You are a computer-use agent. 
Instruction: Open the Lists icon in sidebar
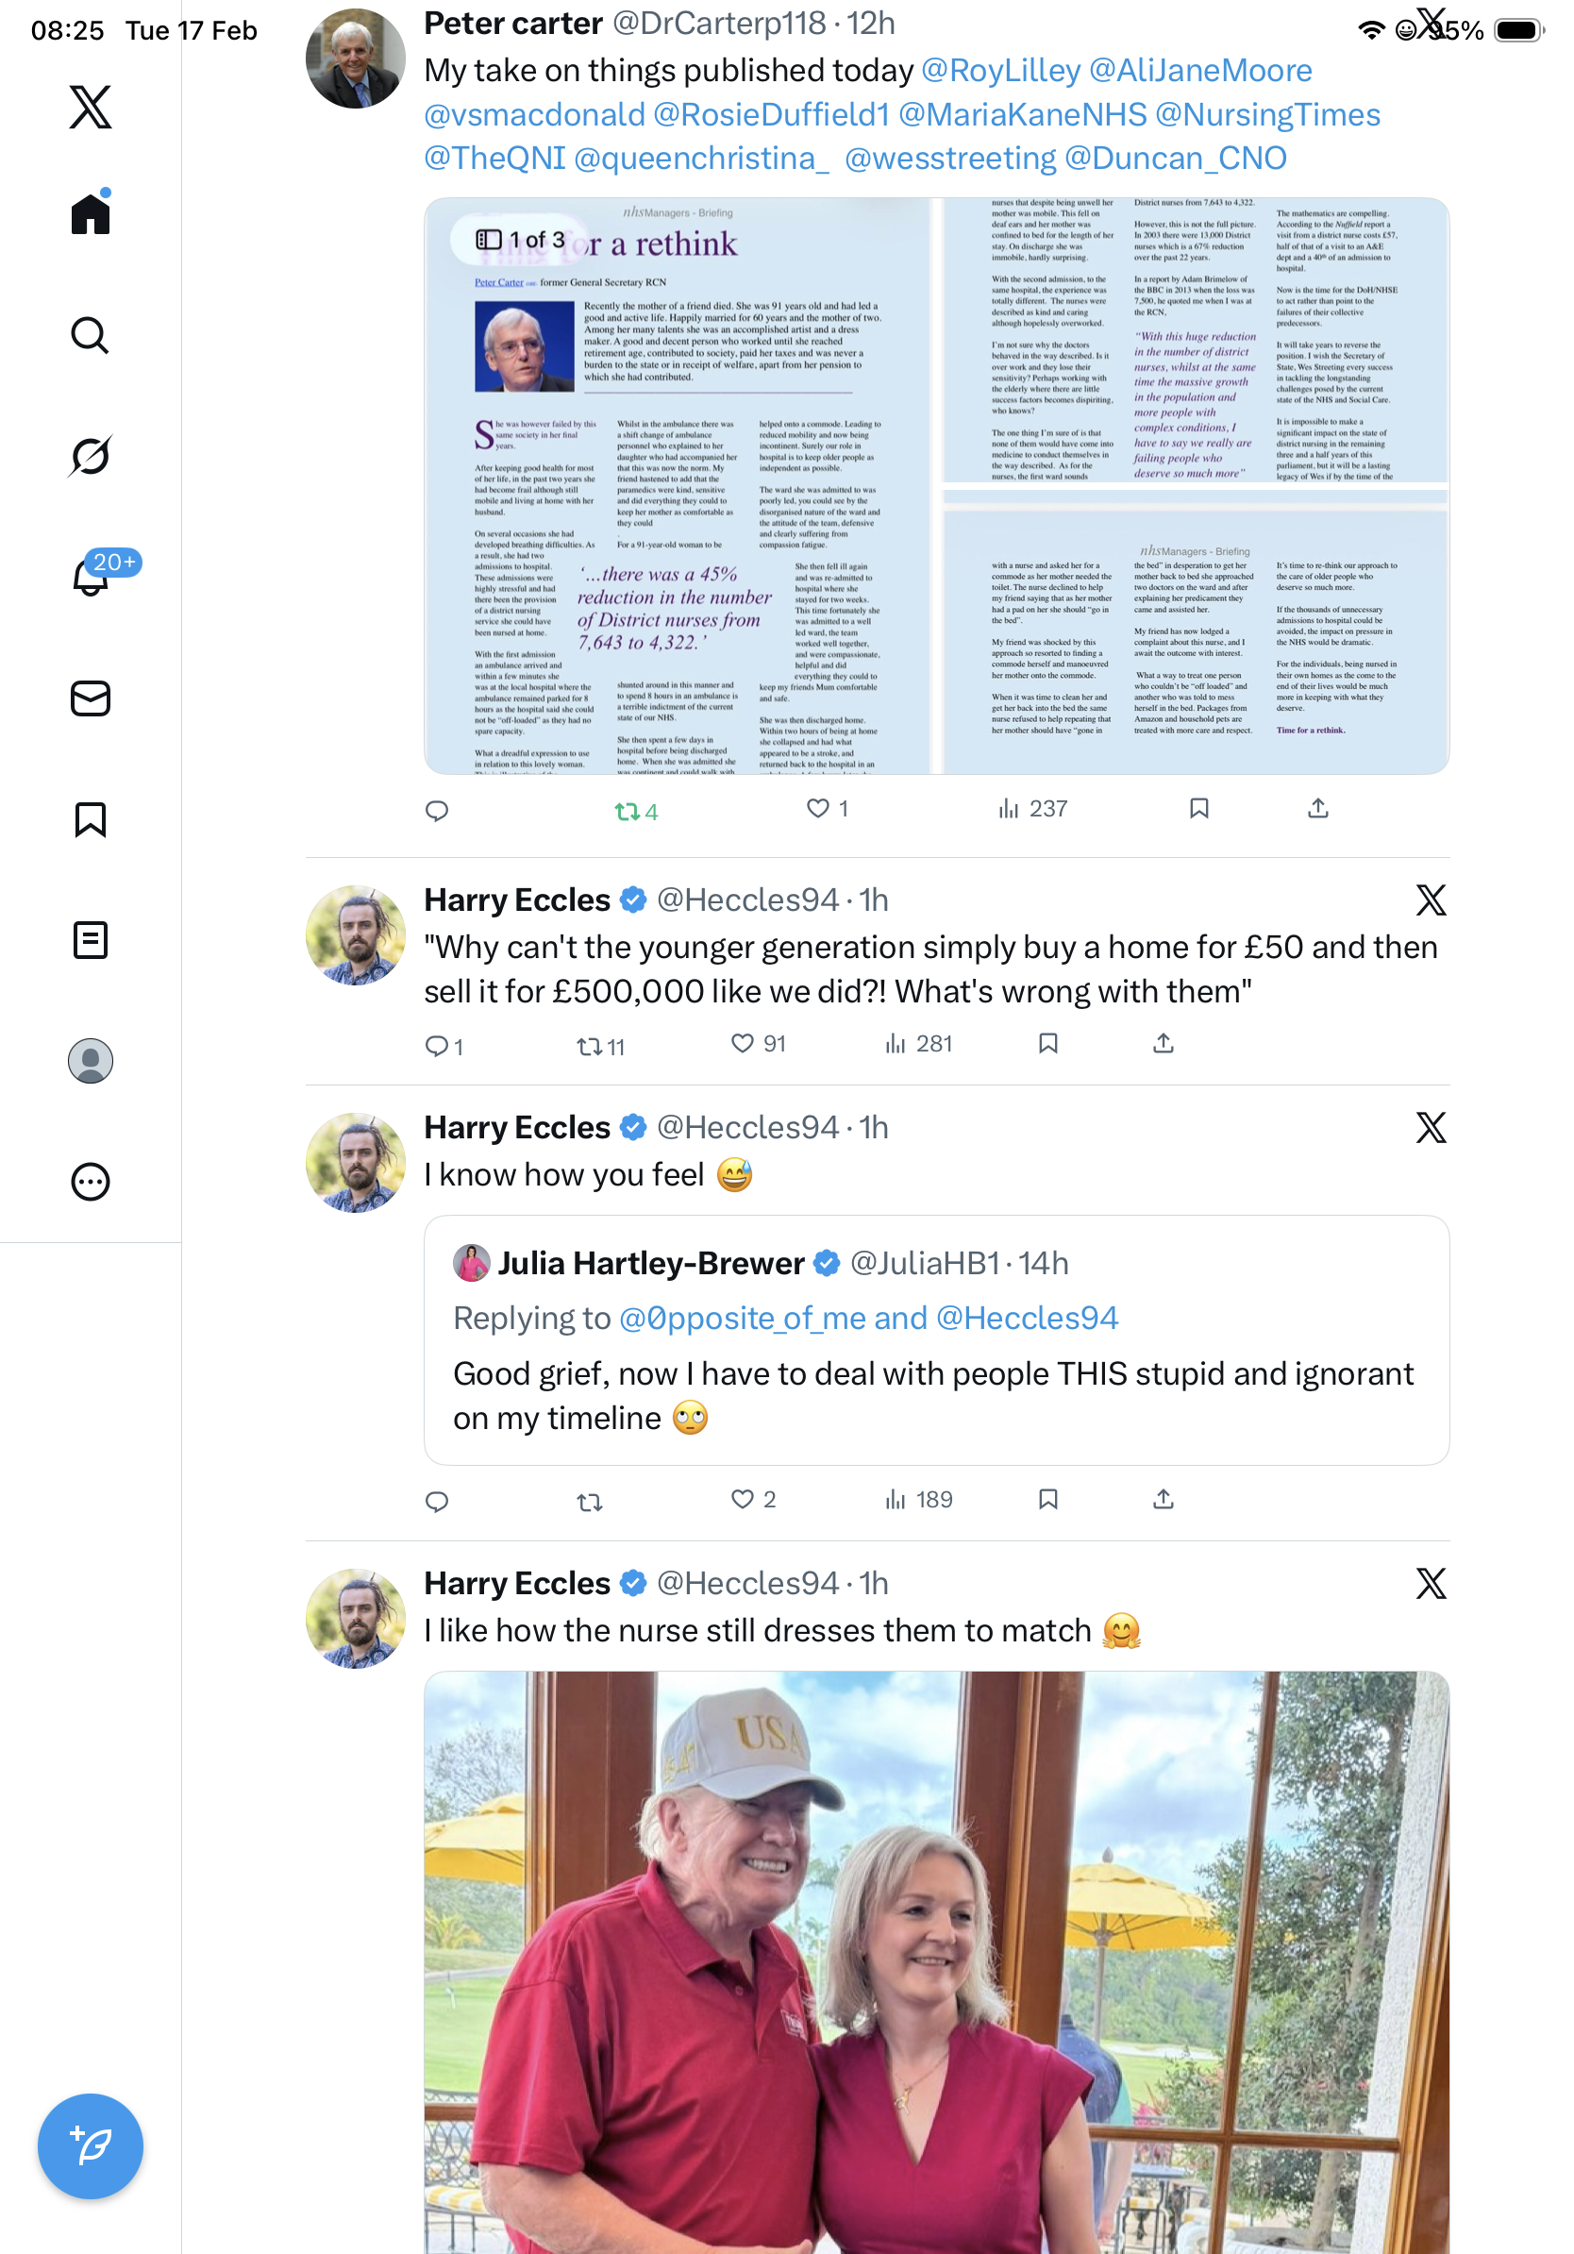[91, 940]
